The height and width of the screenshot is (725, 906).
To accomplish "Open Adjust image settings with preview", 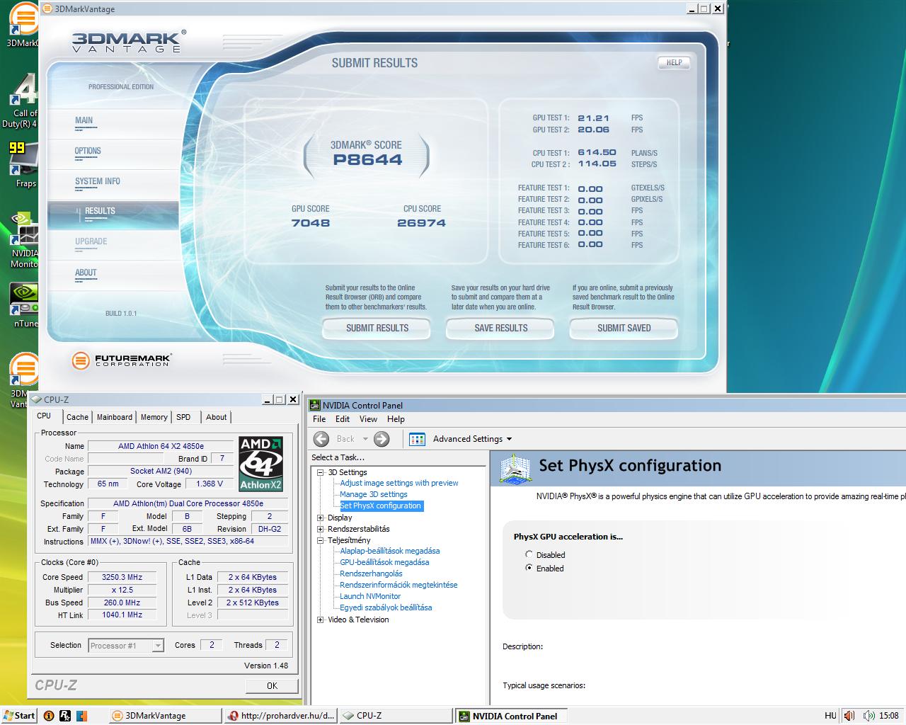I will pos(399,483).
